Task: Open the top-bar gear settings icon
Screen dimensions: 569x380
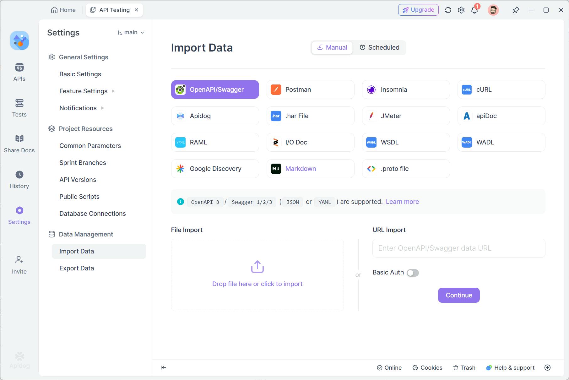Action: pos(461,10)
